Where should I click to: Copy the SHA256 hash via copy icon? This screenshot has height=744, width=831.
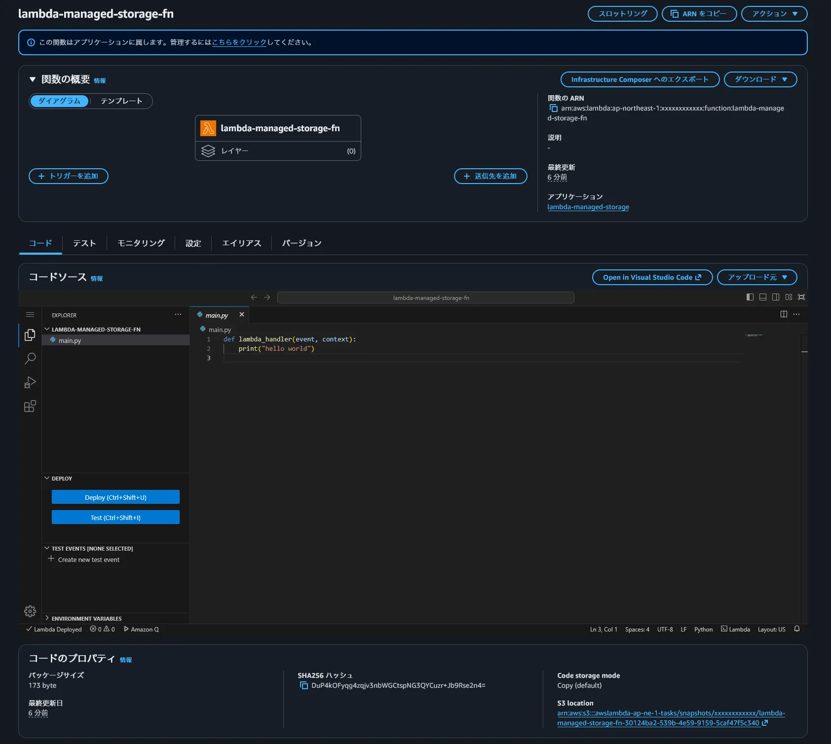(x=304, y=685)
